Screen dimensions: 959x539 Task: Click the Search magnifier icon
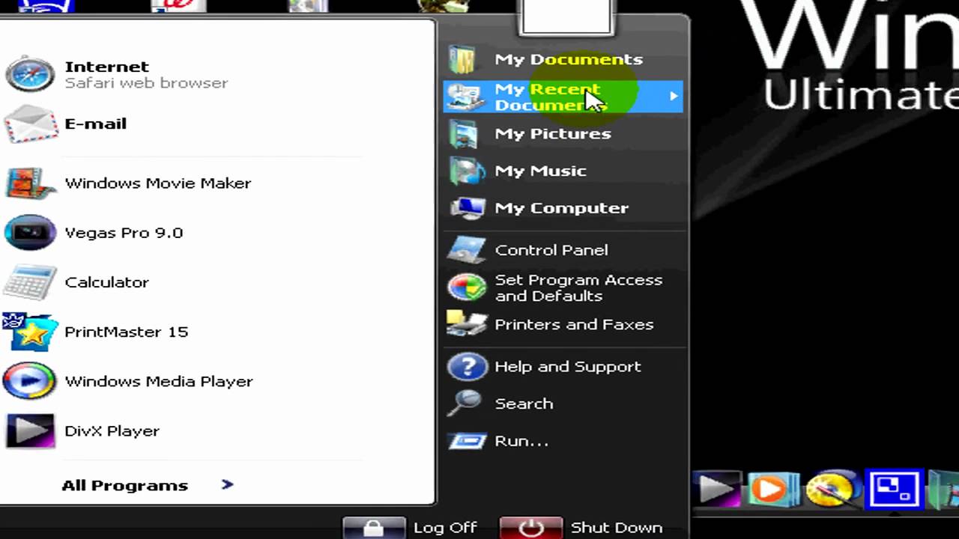click(465, 404)
